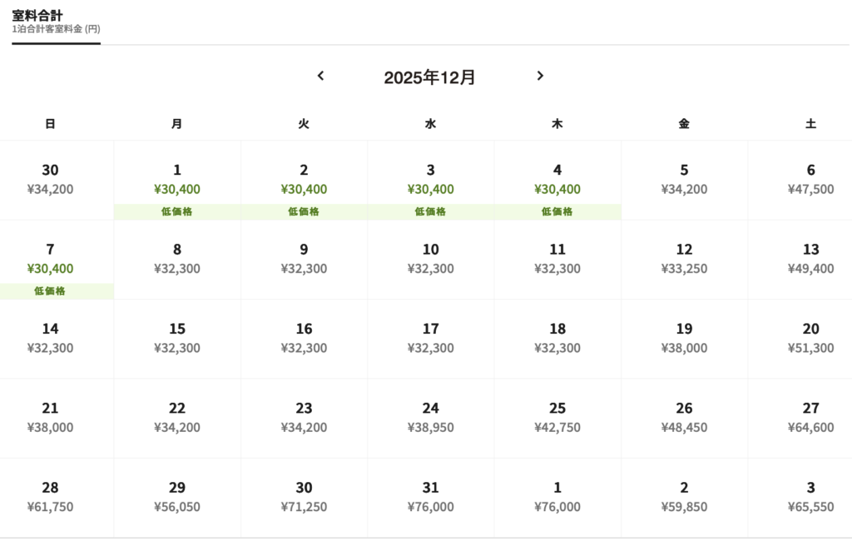Select December 6 at ¥47,500

click(x=800, y=181)
